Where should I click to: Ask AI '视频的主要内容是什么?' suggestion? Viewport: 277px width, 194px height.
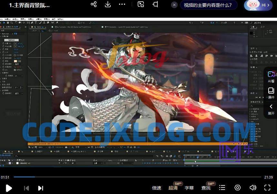click(x=208, y=5)
